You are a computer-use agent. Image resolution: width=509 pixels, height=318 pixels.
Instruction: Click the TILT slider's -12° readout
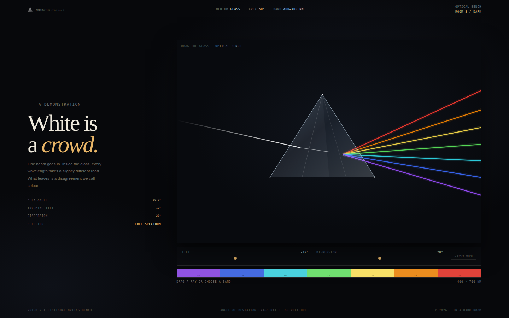(305, 252)
